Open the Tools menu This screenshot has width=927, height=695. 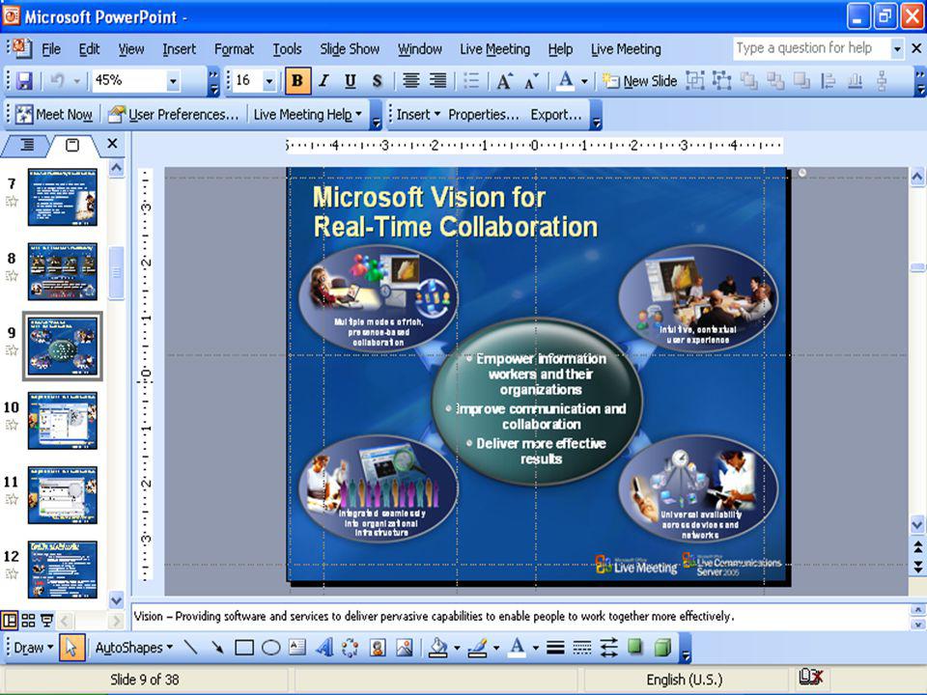pos(288,49)
